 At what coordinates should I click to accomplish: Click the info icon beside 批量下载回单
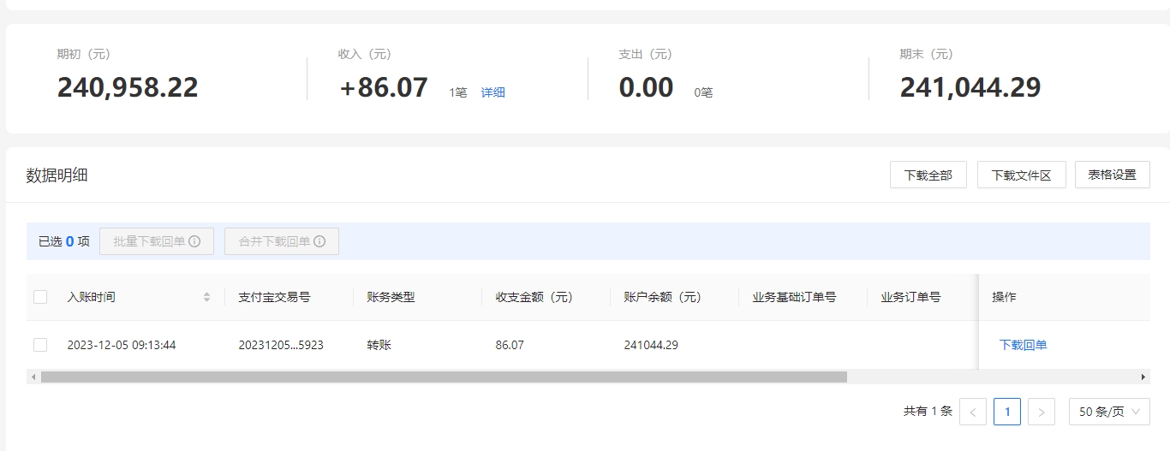194,241
